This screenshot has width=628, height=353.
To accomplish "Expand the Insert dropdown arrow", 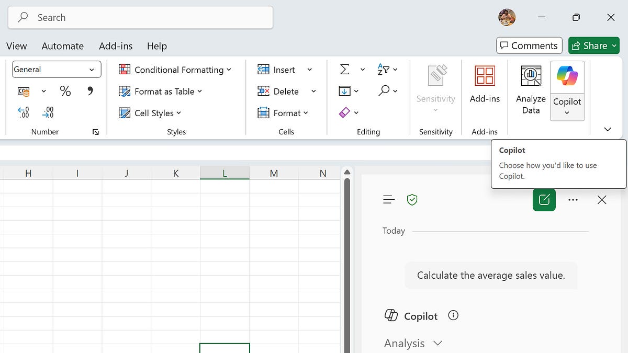I will click(x=309, y=70).
